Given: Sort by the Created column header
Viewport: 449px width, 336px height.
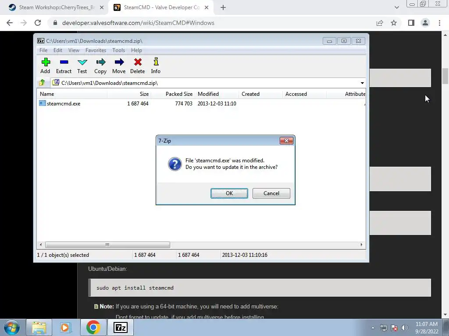Looking at the screenshot, I should click(x=260, y=94).
